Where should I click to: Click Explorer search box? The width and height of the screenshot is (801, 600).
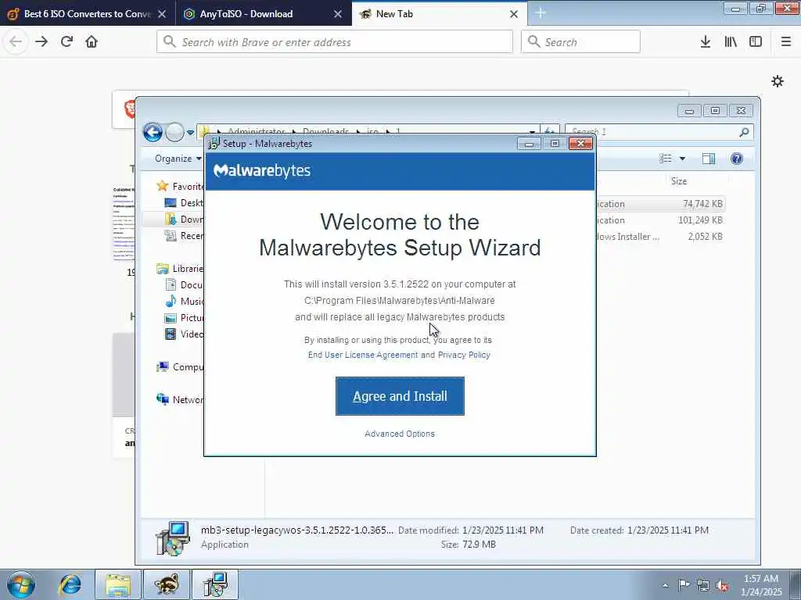point(659,131)
